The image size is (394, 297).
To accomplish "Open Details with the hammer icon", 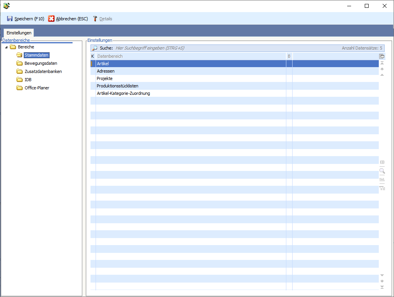I will pyautogui.click(x=103, y=19).
